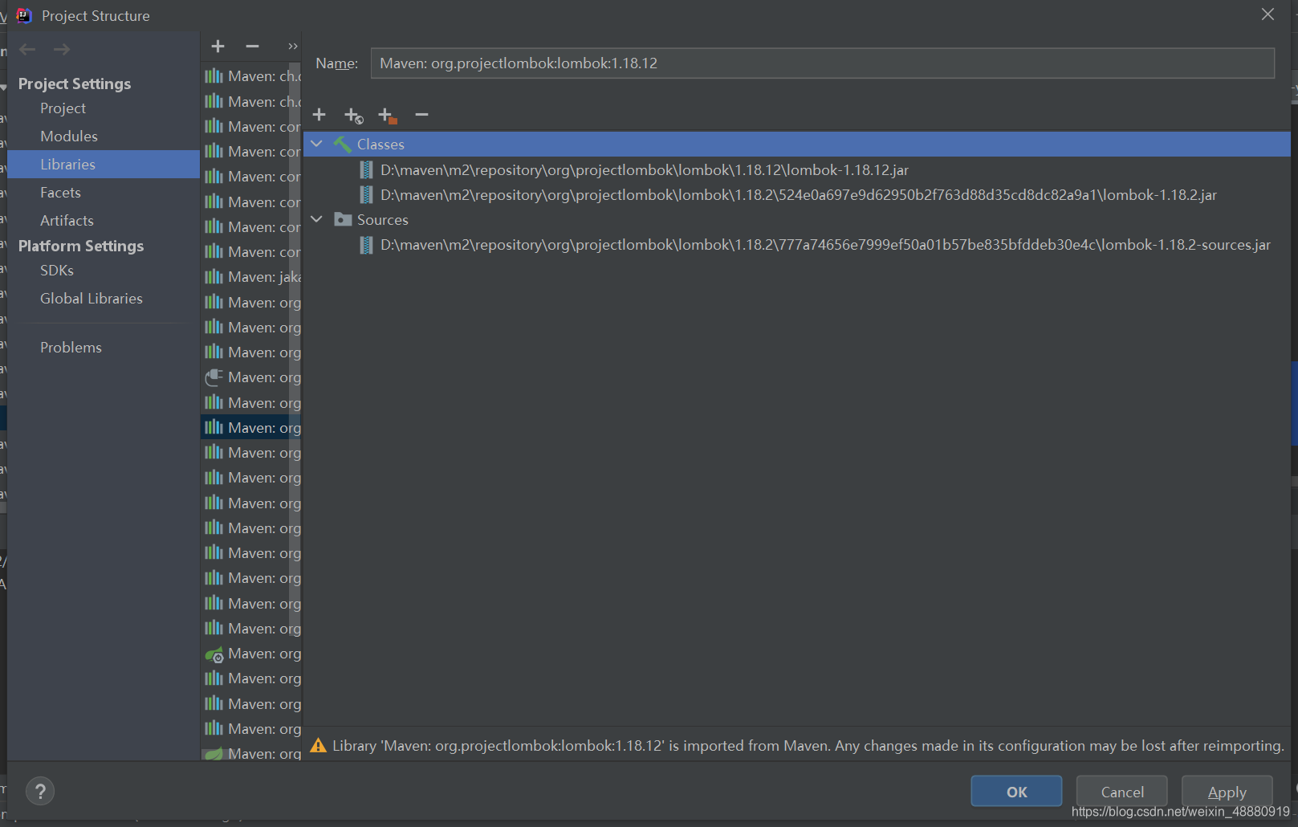Click the Platform Settings heading

coord(81,246)
